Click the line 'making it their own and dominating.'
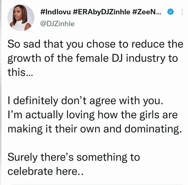Viewport: 188px width, 185px height. (x=95, y=129)
